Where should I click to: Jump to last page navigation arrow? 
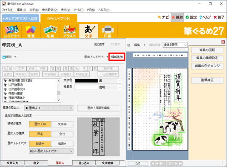point(180,163)
